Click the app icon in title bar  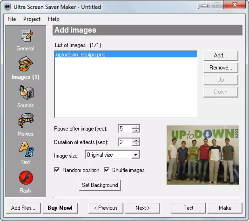pyautogui.click(x=7, y=7)
